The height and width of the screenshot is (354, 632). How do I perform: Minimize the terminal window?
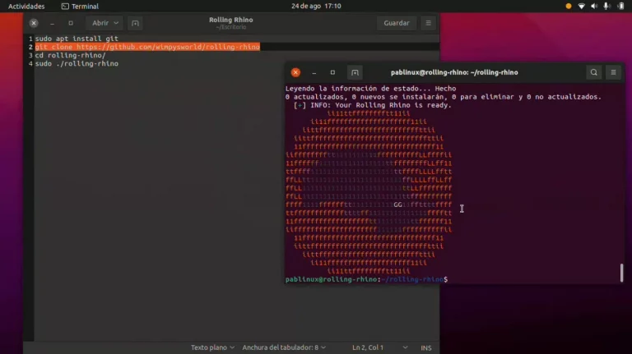tap(314, 73)
